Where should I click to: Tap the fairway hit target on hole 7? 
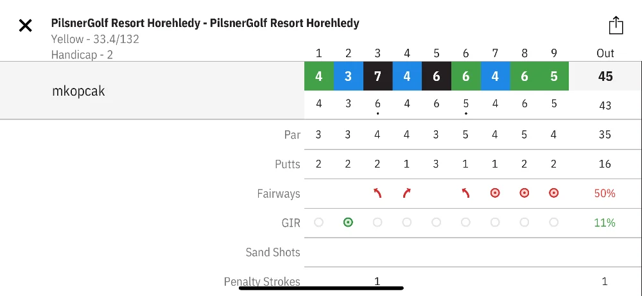point(495,193)
